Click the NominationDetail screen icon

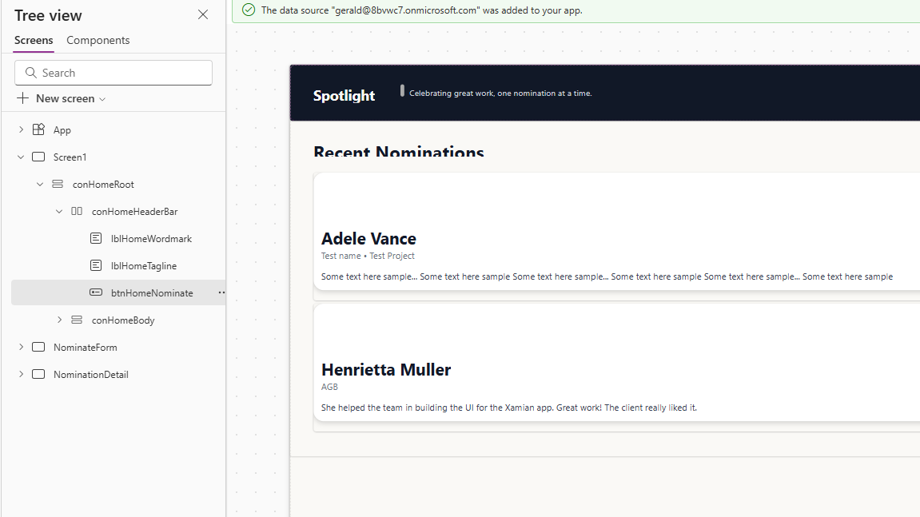38,374
